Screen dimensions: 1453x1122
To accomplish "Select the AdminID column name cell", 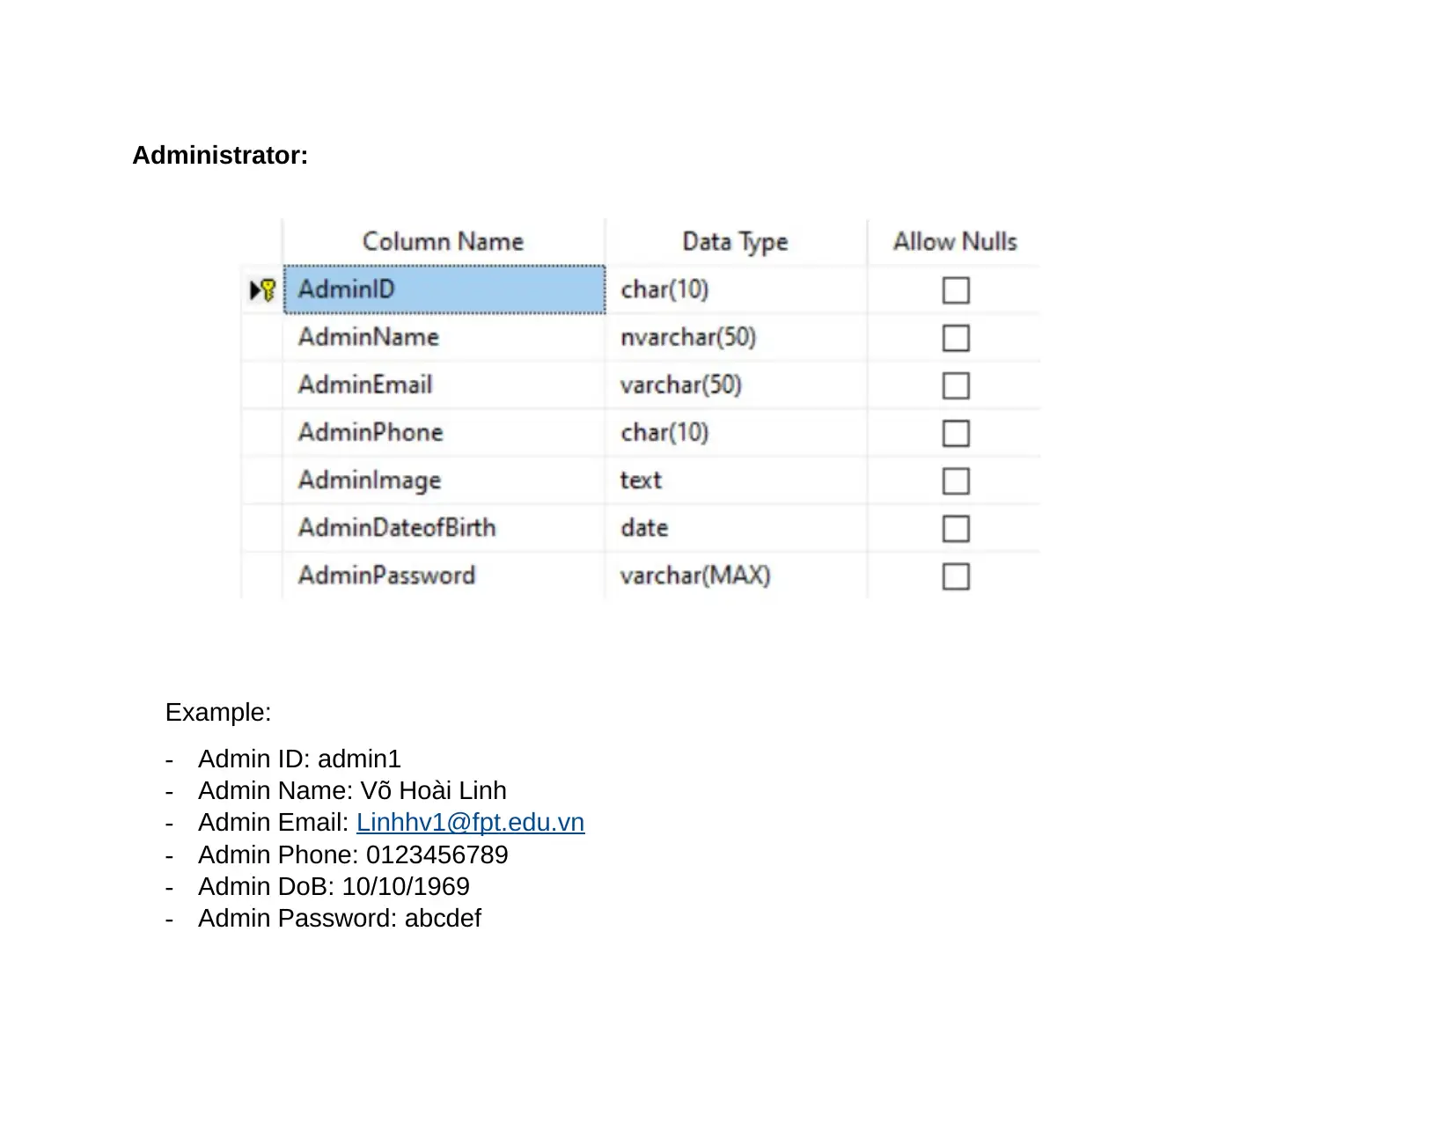I will point(444,290).
